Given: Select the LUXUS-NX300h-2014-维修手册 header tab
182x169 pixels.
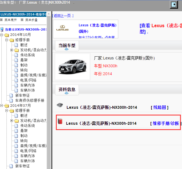Looking at the screenshot, I should pyautogui.click(x=23, y=14).
